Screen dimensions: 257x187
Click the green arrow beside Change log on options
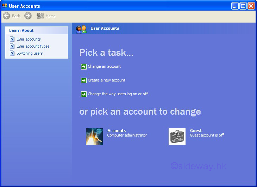[83, 94]
